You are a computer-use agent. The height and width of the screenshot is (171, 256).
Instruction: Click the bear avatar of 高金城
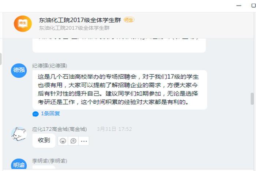click(x=19, y=134)
